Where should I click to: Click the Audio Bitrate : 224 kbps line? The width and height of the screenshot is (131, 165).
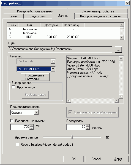coord(83,69)
